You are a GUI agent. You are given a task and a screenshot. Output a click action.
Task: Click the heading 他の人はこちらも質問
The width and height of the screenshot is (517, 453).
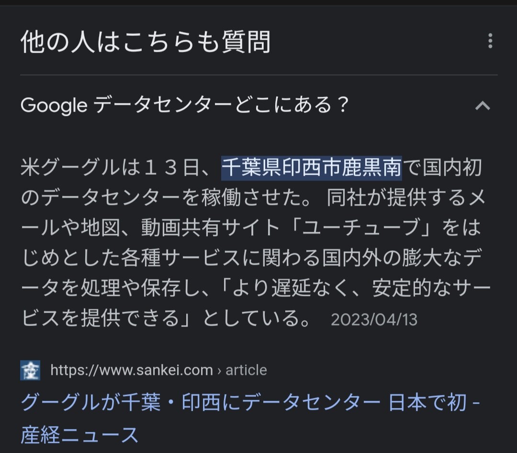point(146,42)
